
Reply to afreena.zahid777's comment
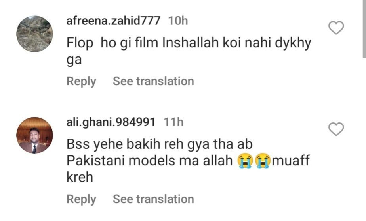[x=81, y=81]
